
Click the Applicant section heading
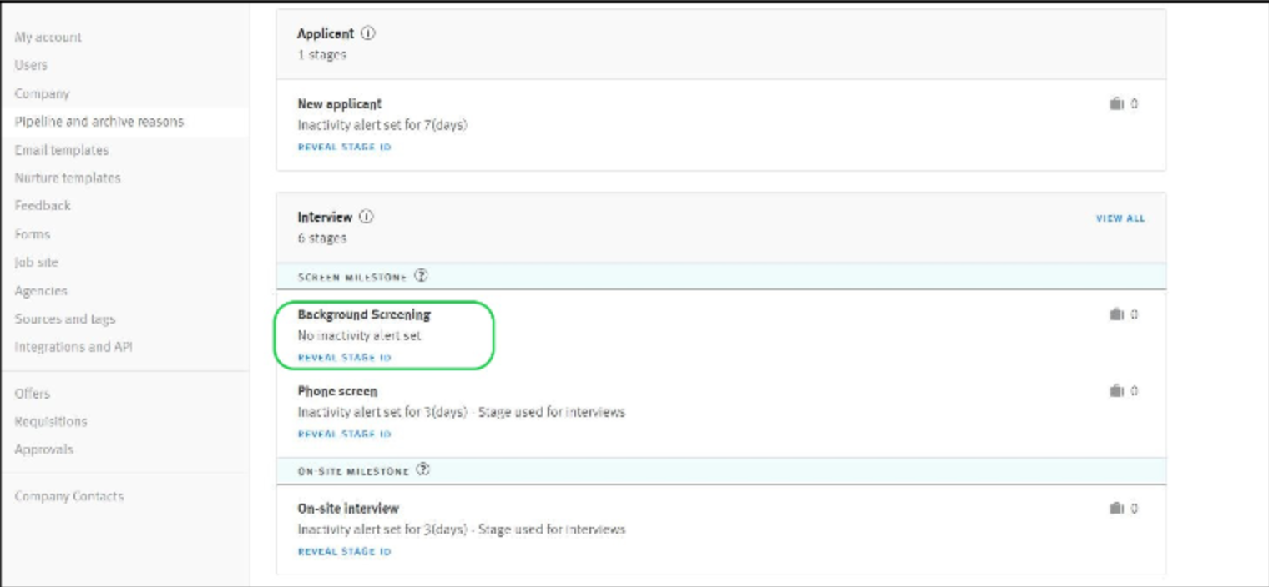click(326, 34)
